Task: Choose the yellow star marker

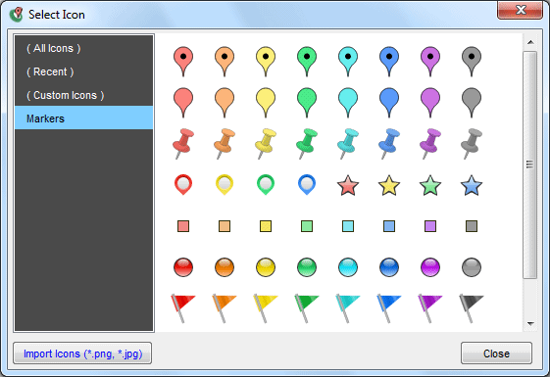Action: tap(389, 185)
